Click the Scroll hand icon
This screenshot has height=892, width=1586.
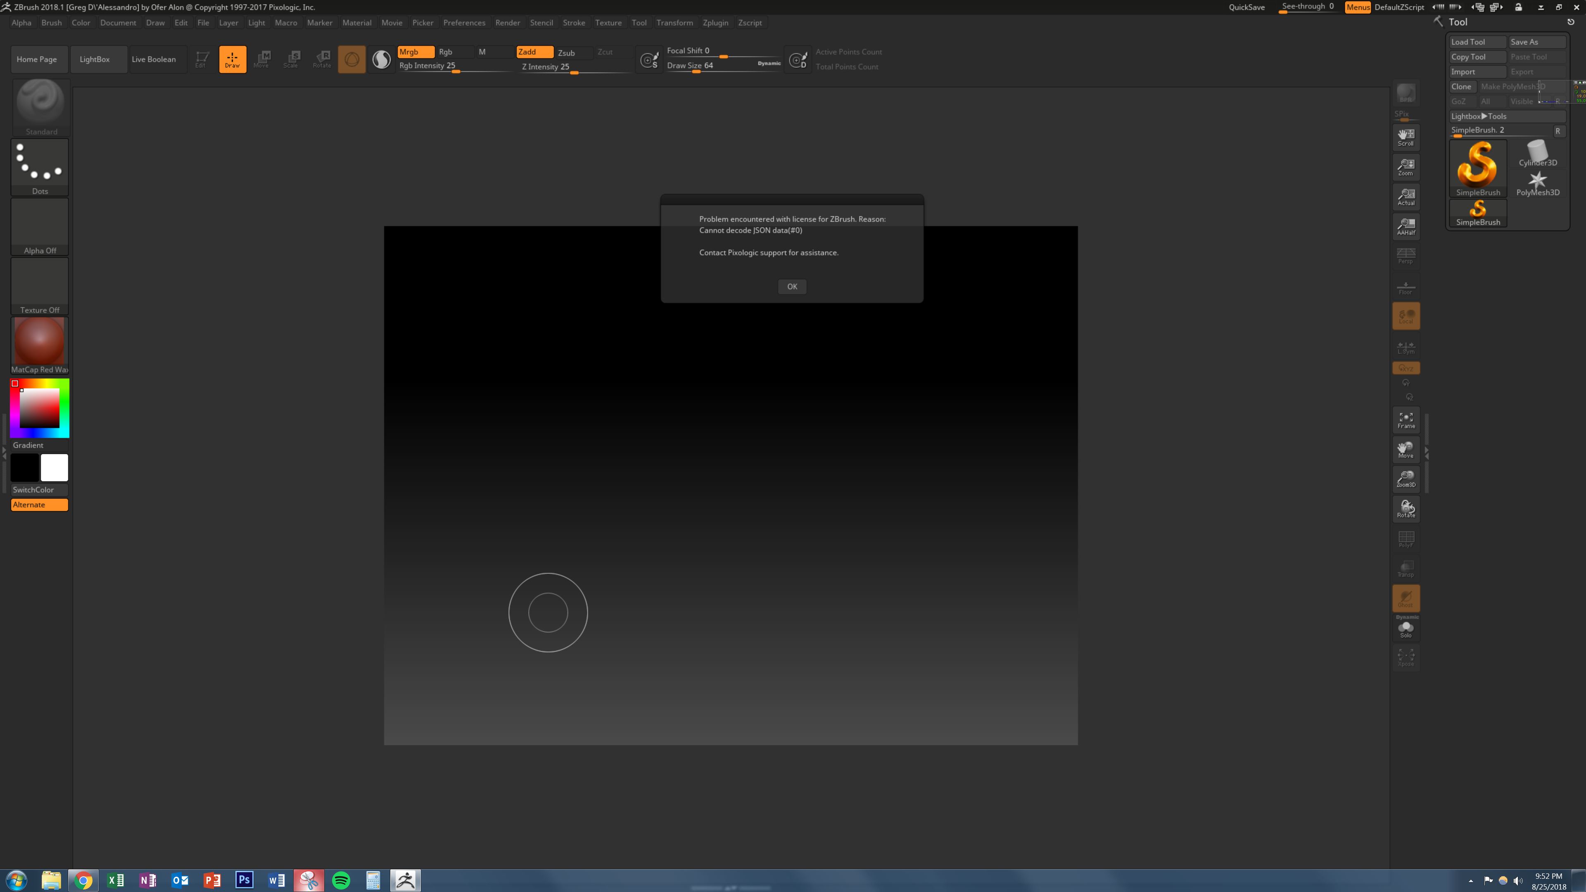[x=1406, y=137]
